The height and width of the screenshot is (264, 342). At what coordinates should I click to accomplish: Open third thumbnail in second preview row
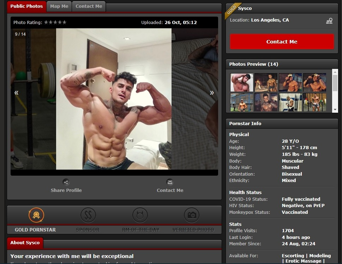click(x=290, y=102)
